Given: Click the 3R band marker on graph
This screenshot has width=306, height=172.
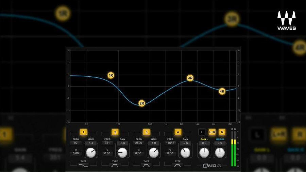Looking at the screenshot, I should (190, 78).
